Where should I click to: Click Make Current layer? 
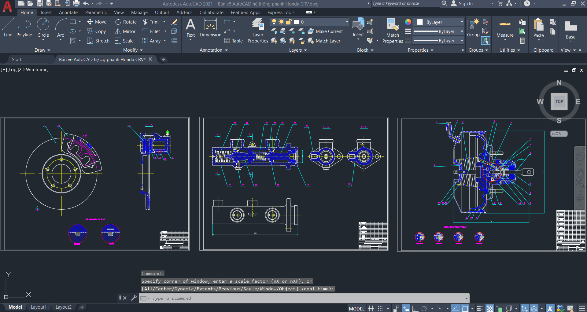pos(325,31)
